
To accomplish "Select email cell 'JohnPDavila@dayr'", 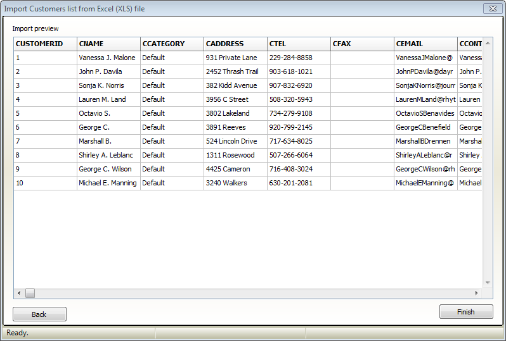I will click(x=425, y=71).
